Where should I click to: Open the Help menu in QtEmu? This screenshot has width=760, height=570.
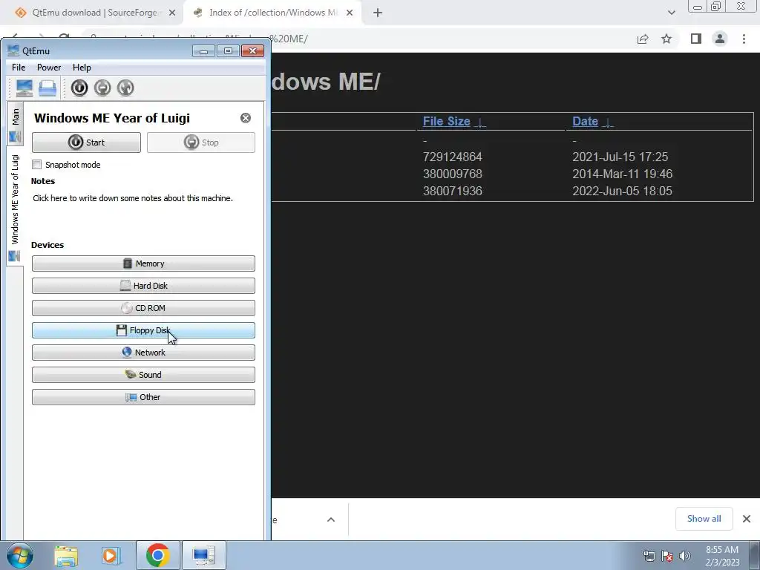click(82, 68)
